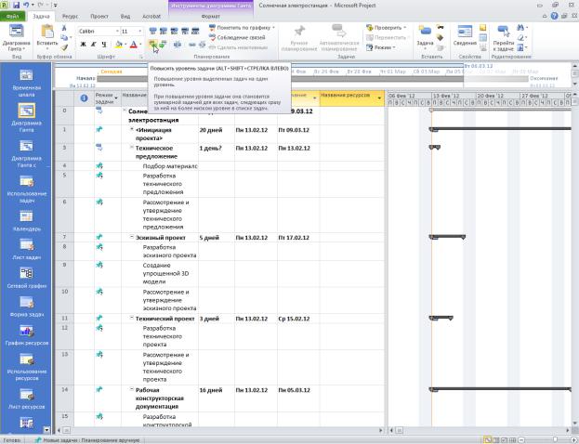
Task: Switch to the Ресурс ribbon tab
Action: 70,17
